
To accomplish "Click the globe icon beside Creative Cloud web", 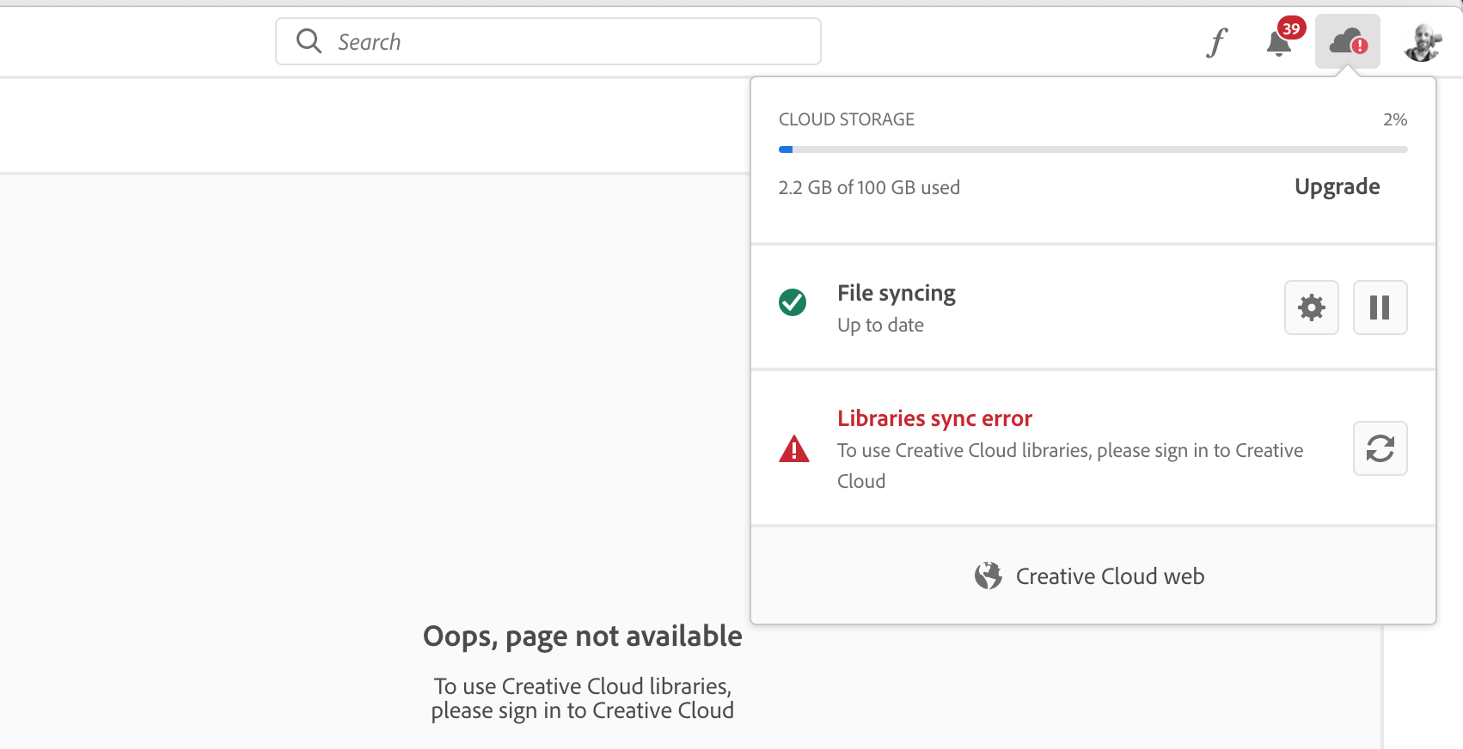I will point(989,575).
